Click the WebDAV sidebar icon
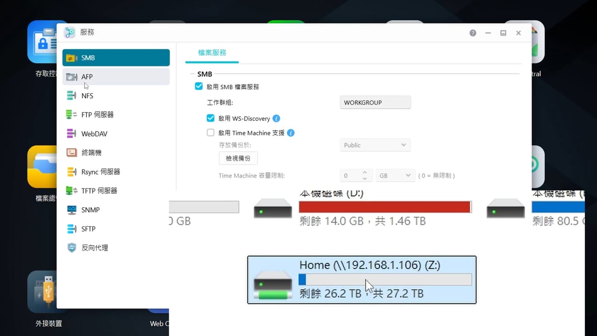The width and height of the screenshot is (597, 336). (71, 133)
